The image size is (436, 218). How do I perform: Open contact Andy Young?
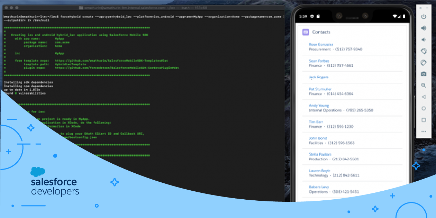coord(319,106)
